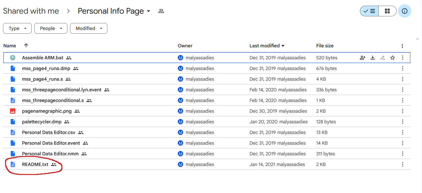This screenshot has width=422, height=193.
Task: Switch to grid layout view
Action: coord(387,11)
